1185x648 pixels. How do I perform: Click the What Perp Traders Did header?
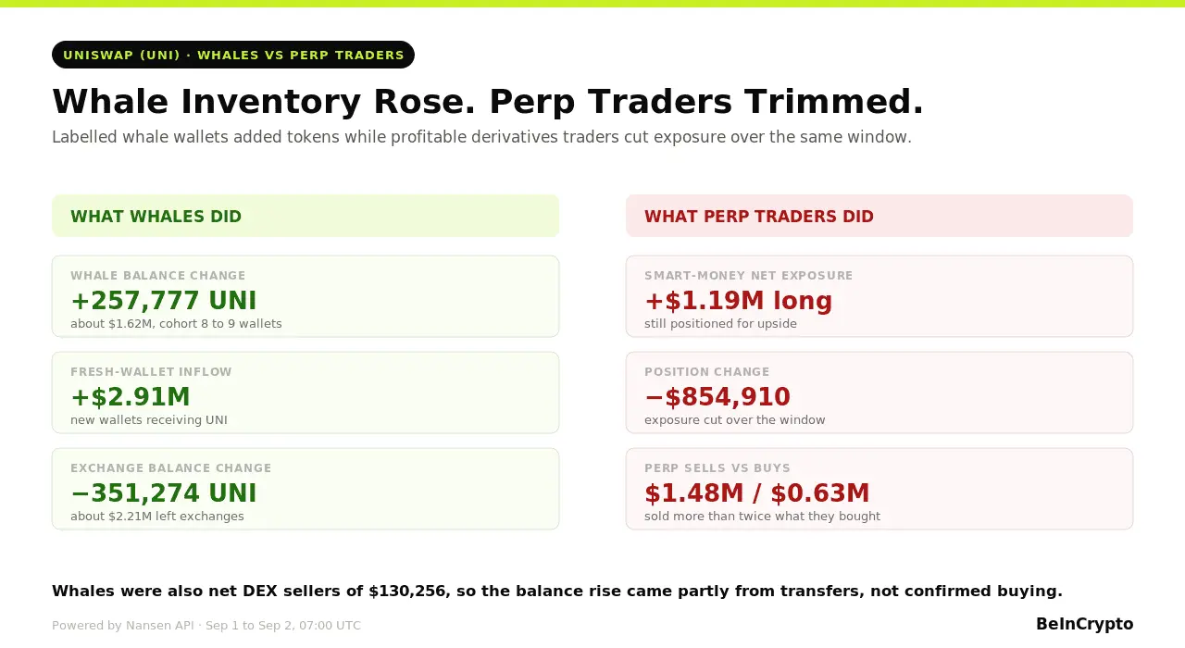click(879, 216)
